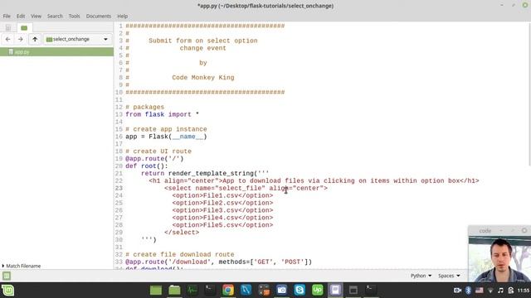This screenshot has width=531, height=298.
Task: Place cursor on 'from flask import *' line
Action: (163, 114)
